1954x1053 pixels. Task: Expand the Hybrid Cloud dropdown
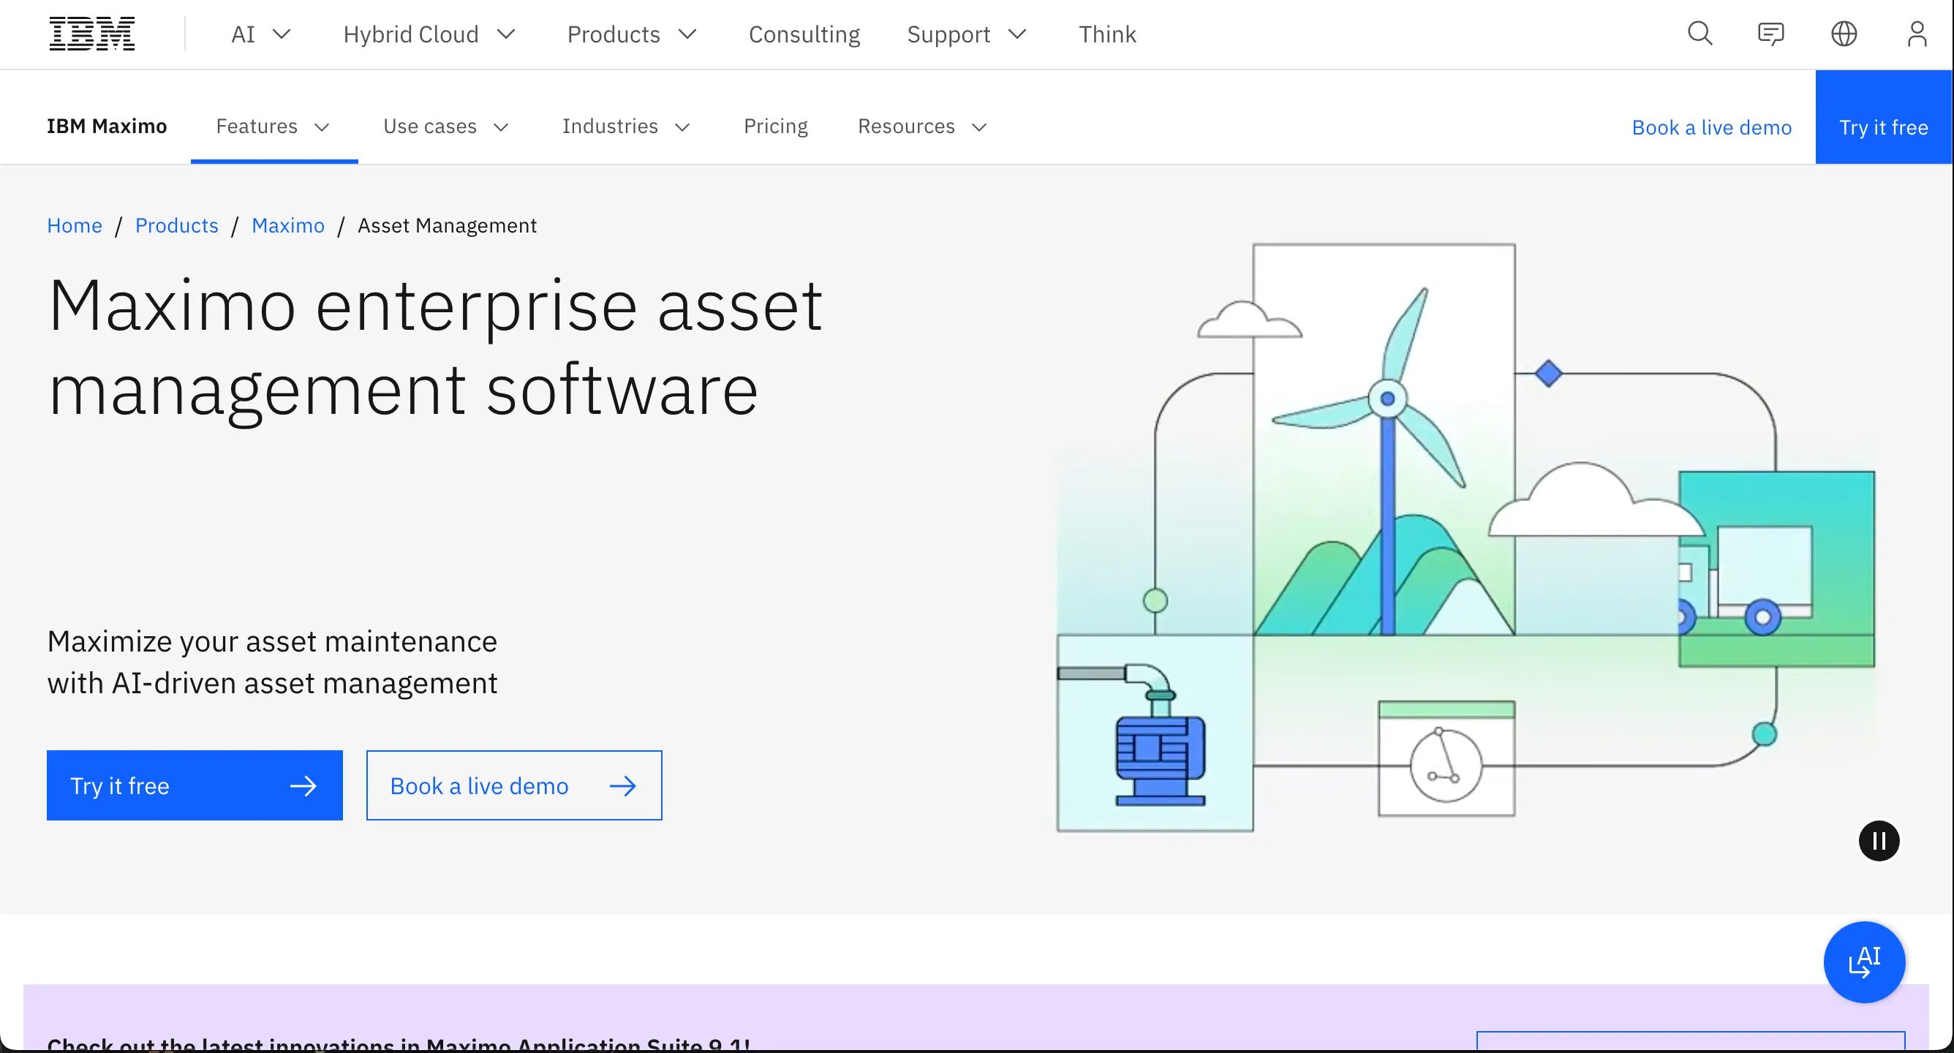coord(429,34)
